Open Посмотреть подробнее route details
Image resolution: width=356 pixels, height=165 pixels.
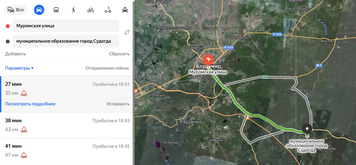30,104
